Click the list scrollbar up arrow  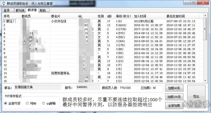point(205,16)
